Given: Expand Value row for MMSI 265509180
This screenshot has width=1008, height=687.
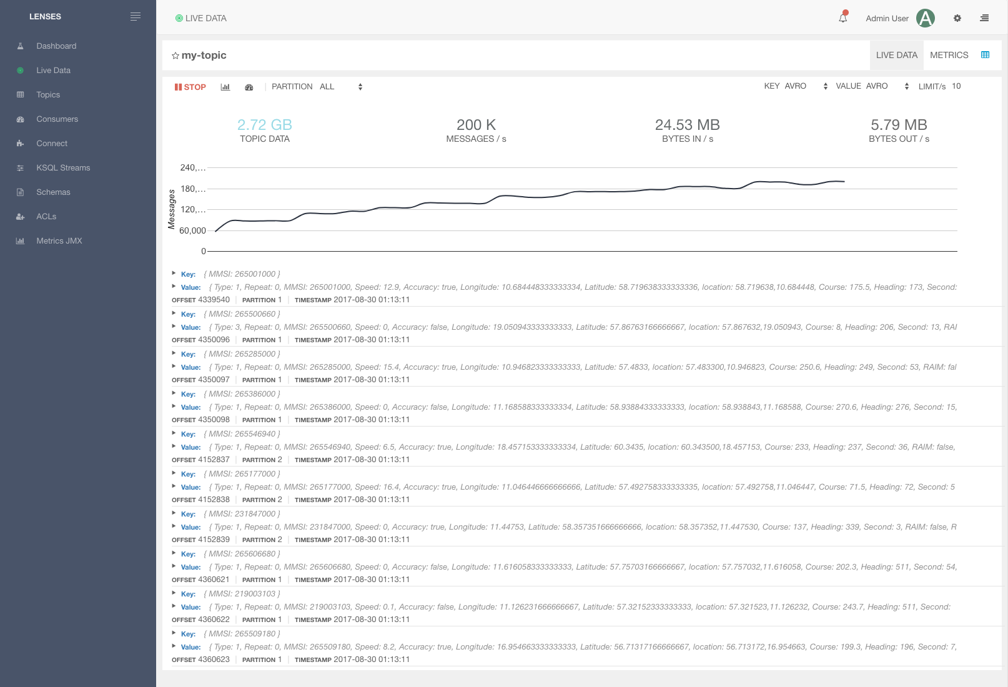Looking at the screenshot, I should pos(174,646).
